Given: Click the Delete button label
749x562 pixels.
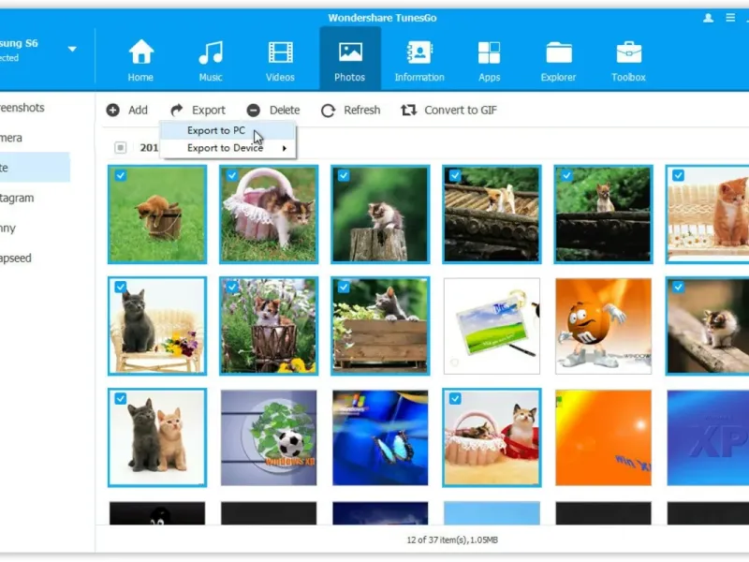Looking at the screenshot, I should 285,111.
